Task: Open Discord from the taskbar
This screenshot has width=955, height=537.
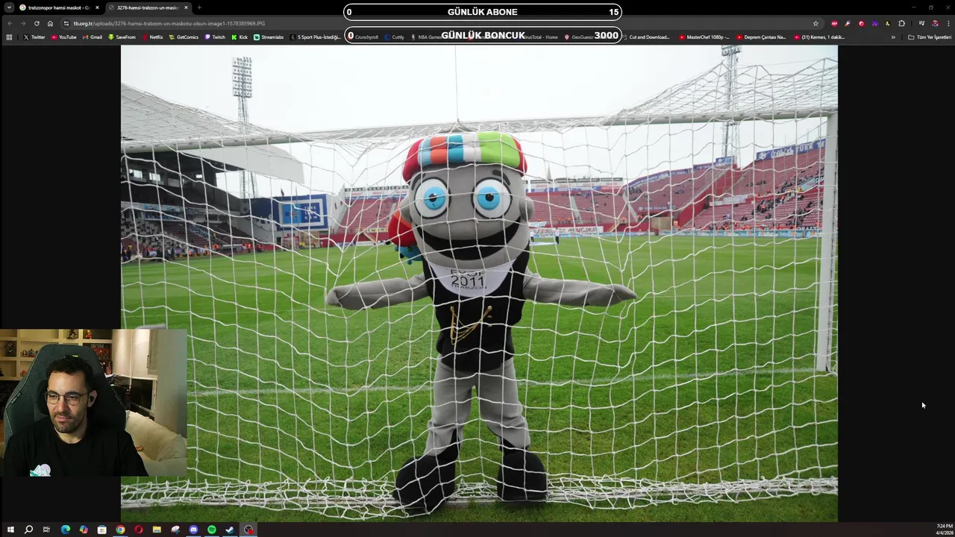Action: 193,530
